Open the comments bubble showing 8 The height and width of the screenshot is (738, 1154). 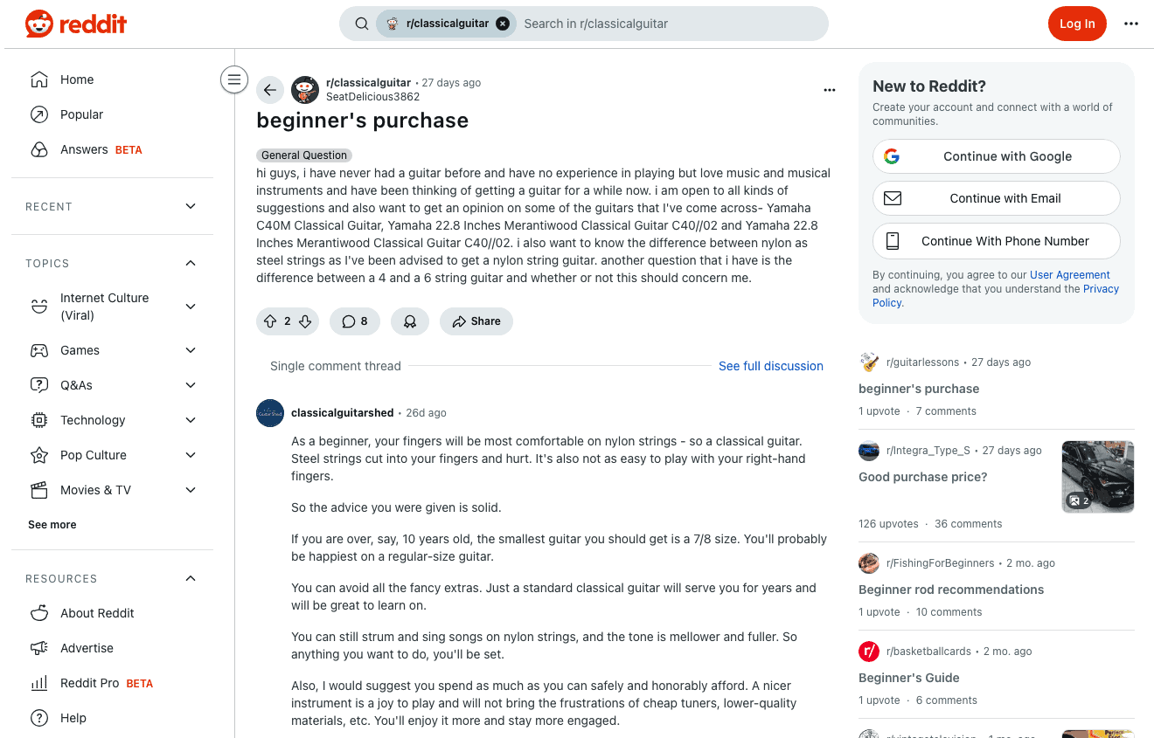pyautogui.click(x=355, y=321)
